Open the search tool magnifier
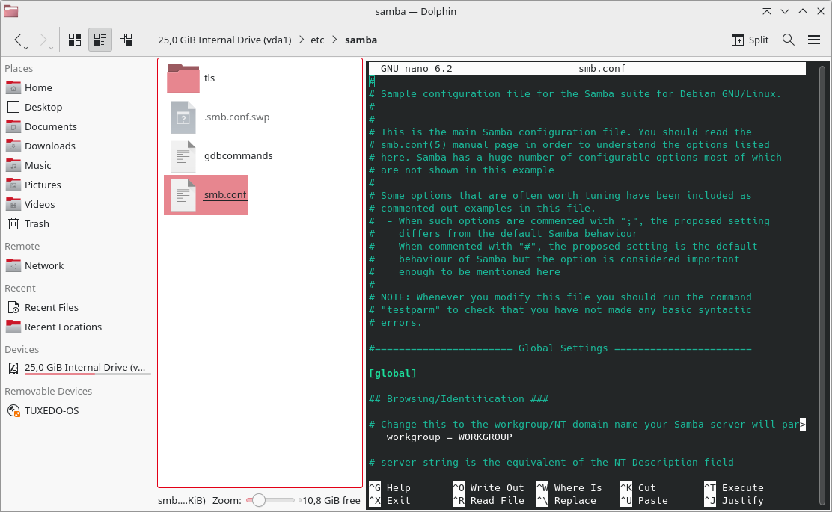Viewport: 832px width, 512px height. tap(788, 40)
